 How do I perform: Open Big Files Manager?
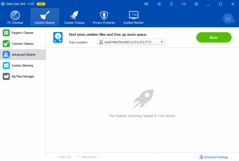pos(23,76)
